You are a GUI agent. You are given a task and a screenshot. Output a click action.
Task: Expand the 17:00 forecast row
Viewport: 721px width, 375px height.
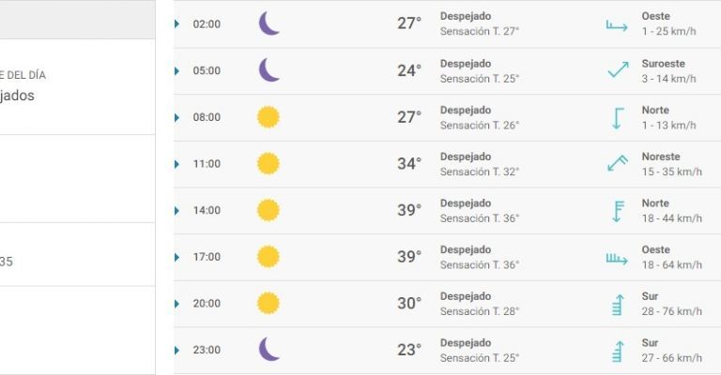[176, 257]
